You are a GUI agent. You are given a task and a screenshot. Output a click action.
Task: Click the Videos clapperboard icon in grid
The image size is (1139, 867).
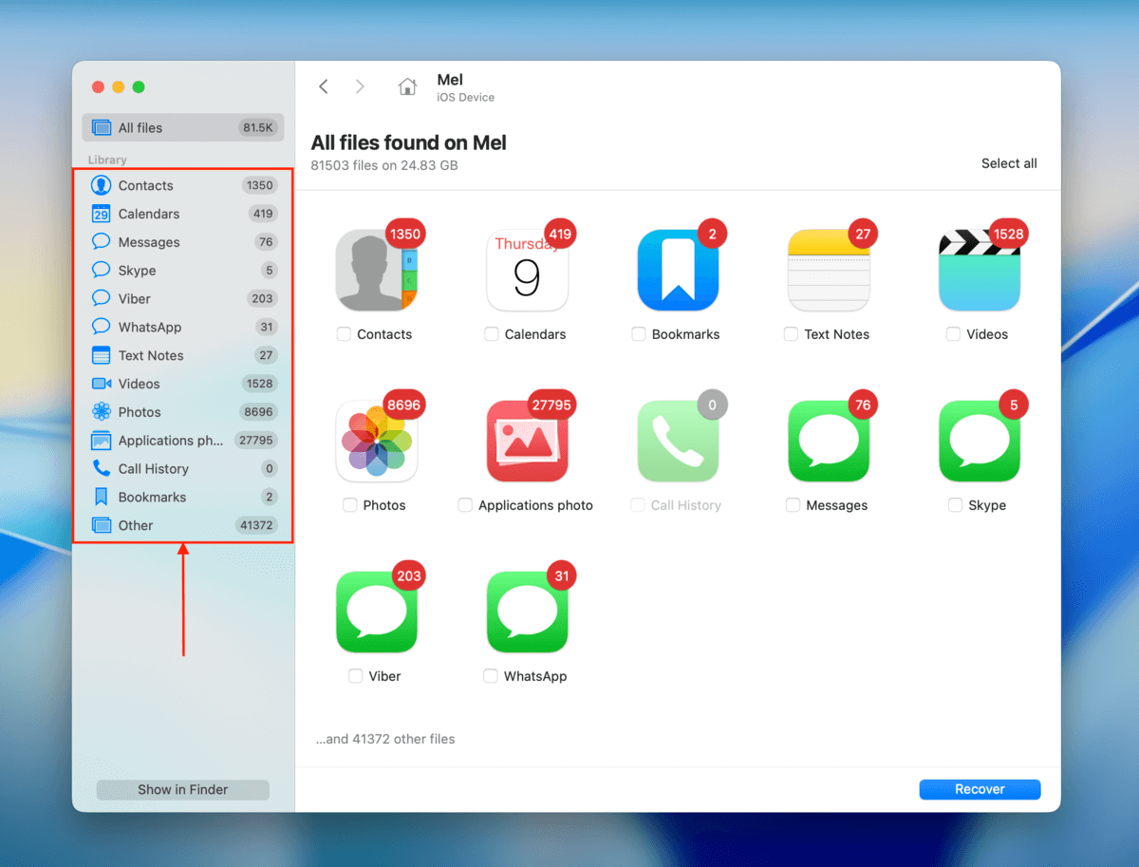coord(979,271)
